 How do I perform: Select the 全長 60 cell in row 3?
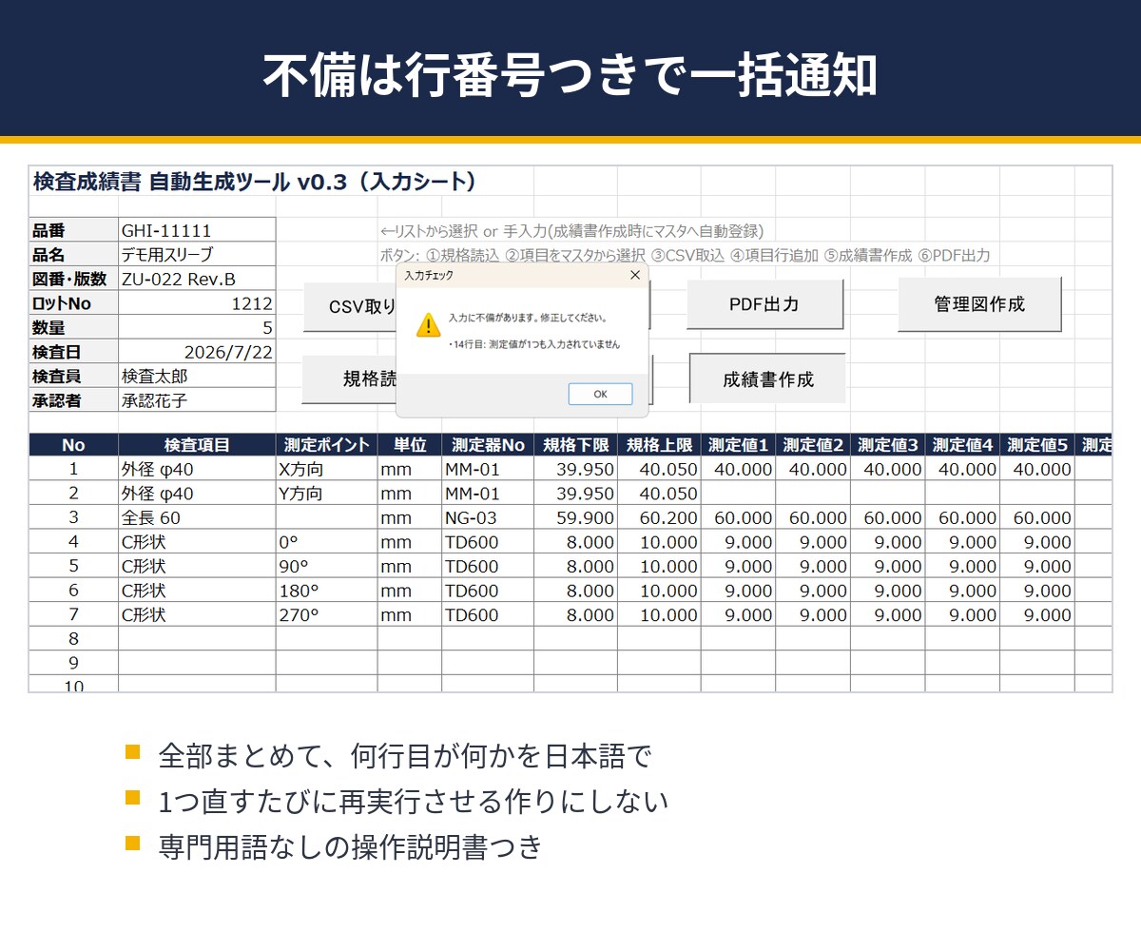click(197, 518)
